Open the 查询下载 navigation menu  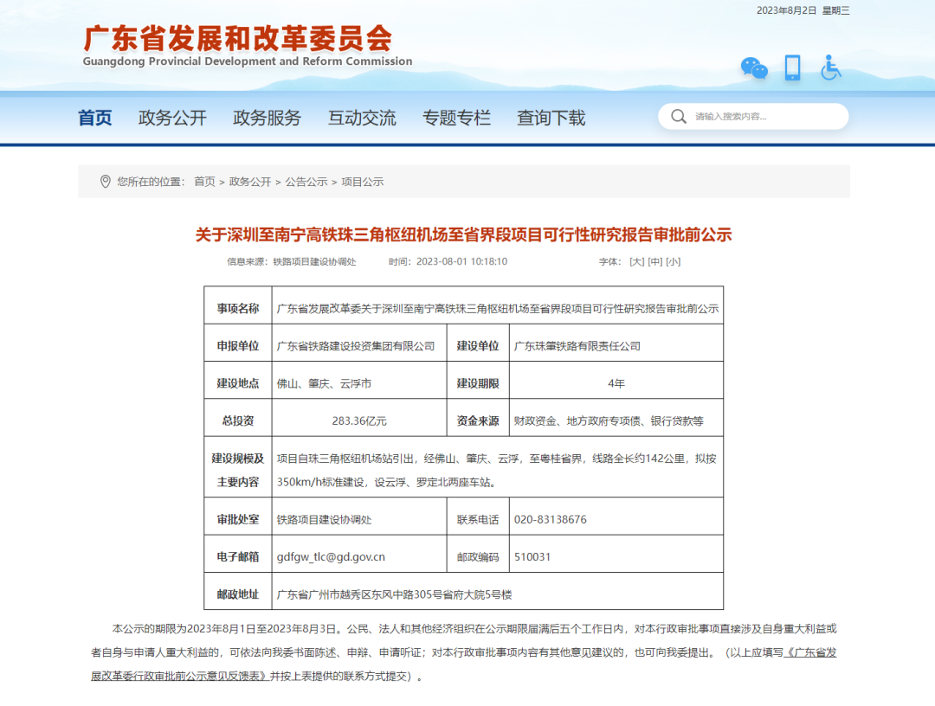click(551, 118)
